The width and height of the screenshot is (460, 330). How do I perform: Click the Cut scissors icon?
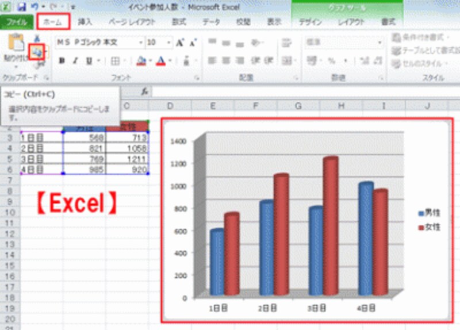coord(37,38)
